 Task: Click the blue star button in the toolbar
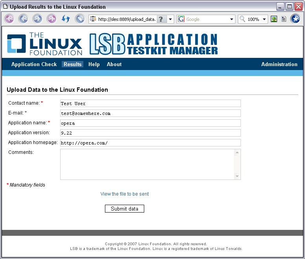pyautogui.click(x=295, y=19)
